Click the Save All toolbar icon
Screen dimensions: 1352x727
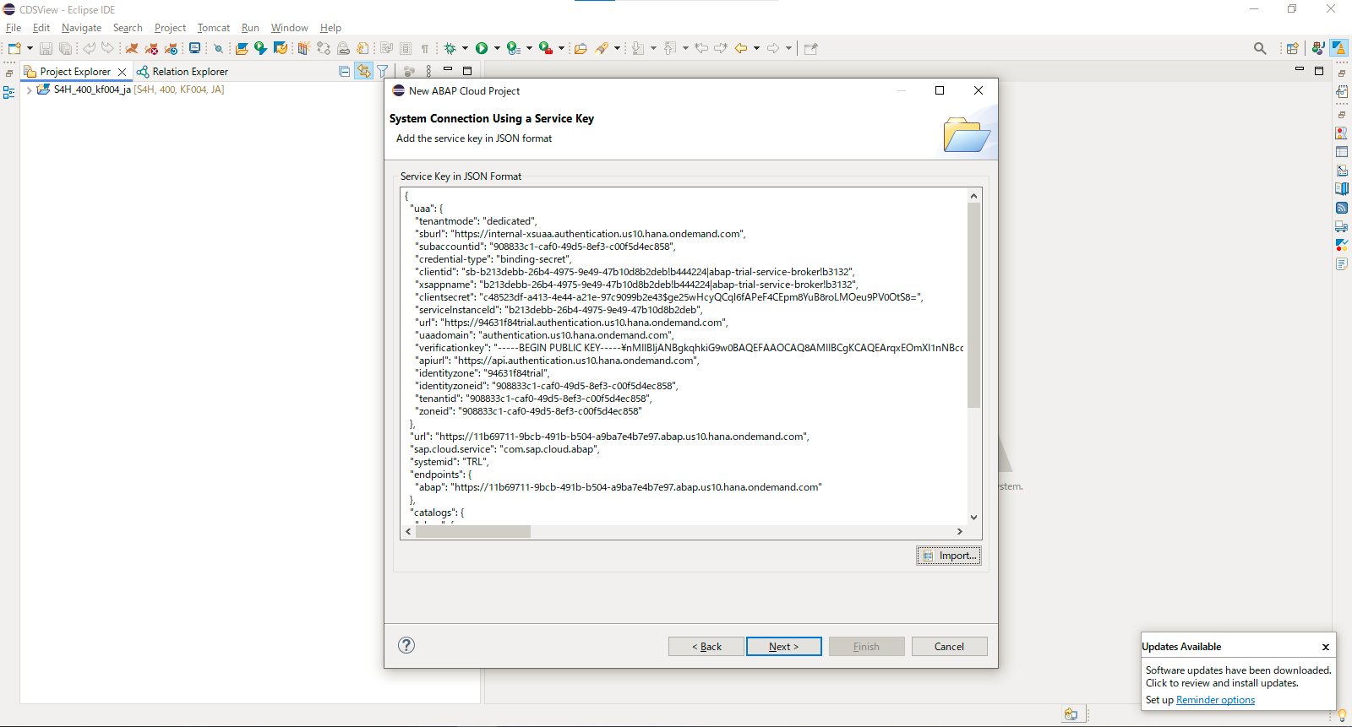(x=65, y=48)
